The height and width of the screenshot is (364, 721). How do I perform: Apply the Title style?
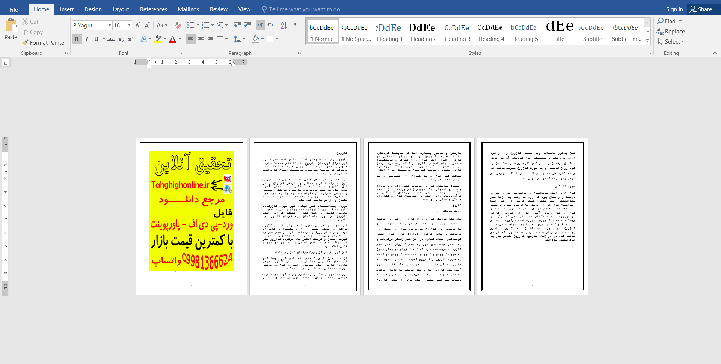559,32
